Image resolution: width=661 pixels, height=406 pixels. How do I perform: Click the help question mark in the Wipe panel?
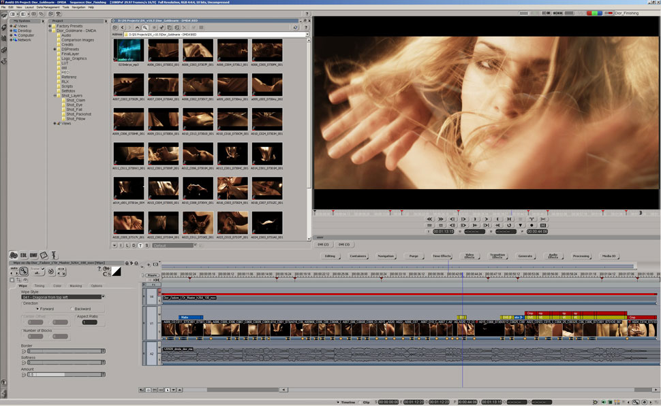coord(99,269)
